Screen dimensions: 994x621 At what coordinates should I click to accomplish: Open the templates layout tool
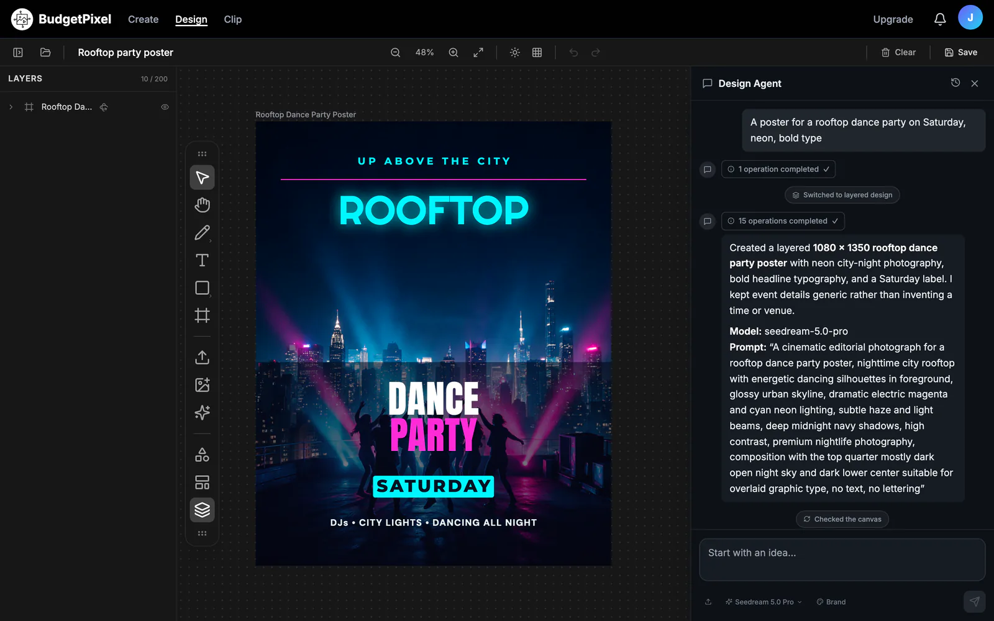point(202,483)
